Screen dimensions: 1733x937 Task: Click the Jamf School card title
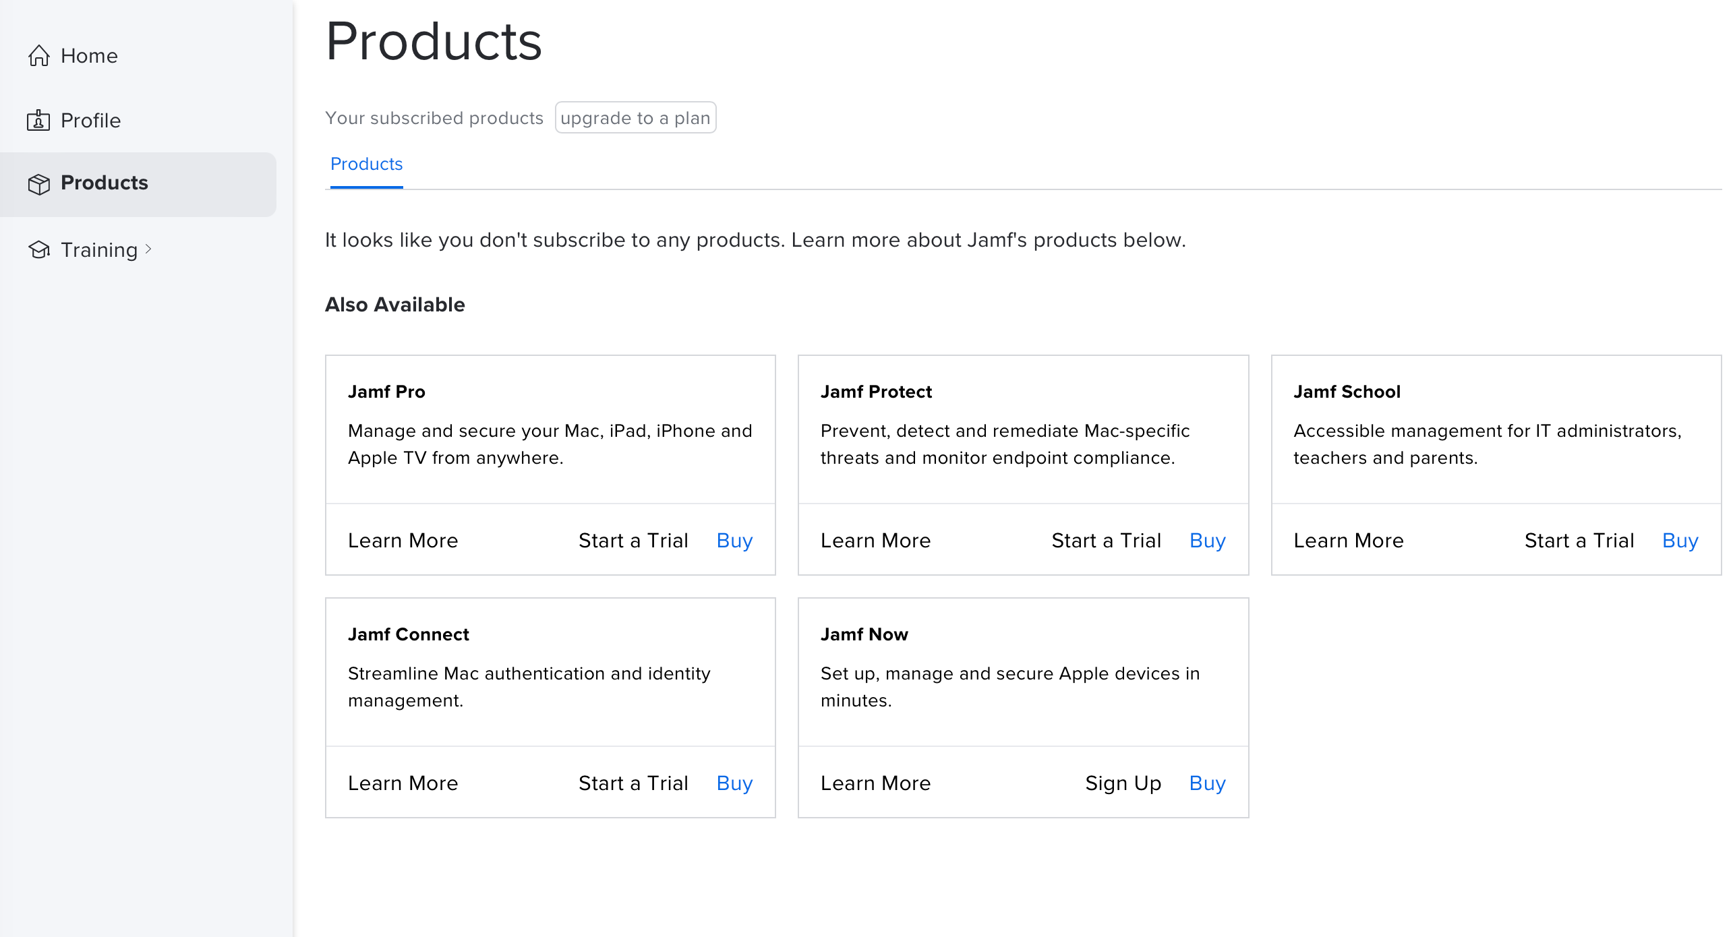coord(1347,392)
